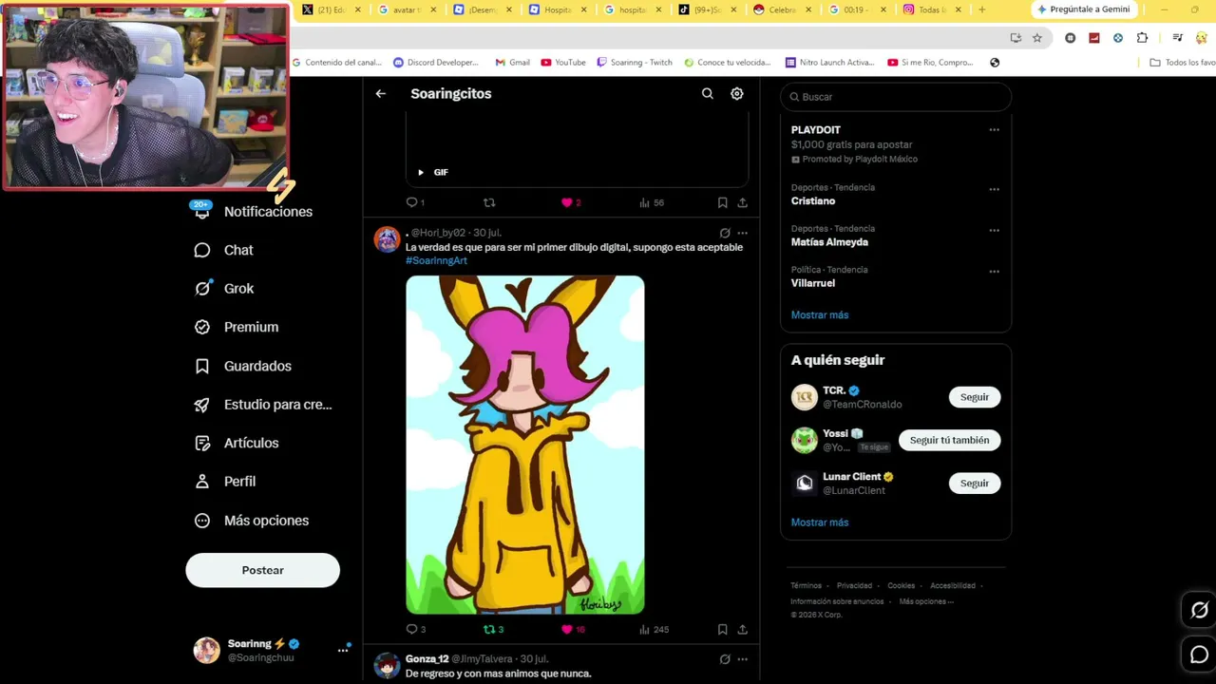Open the Términos footer link

(806, 586)
